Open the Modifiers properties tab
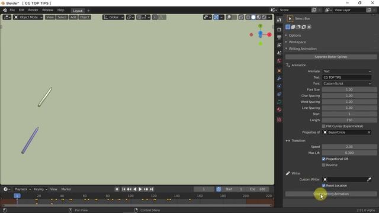This screenshot has height=213, width=379. [279, 79]
